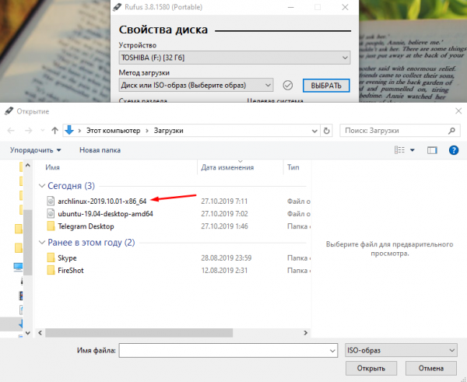This screenshot has width=467, height=382.
Task: Open the Имя файла dropdown arrow
Action: 332,351
